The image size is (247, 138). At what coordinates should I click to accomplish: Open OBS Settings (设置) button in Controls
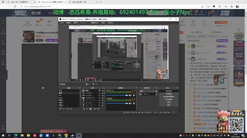point(169,102)
